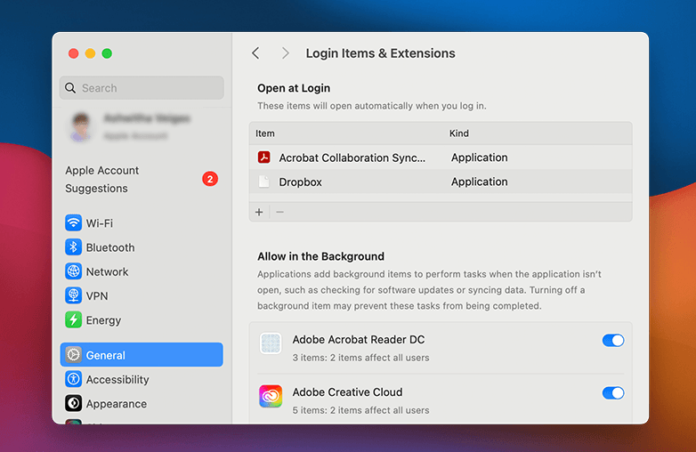Zoom window with the green button
696x452 pixels.
[107, 53]
